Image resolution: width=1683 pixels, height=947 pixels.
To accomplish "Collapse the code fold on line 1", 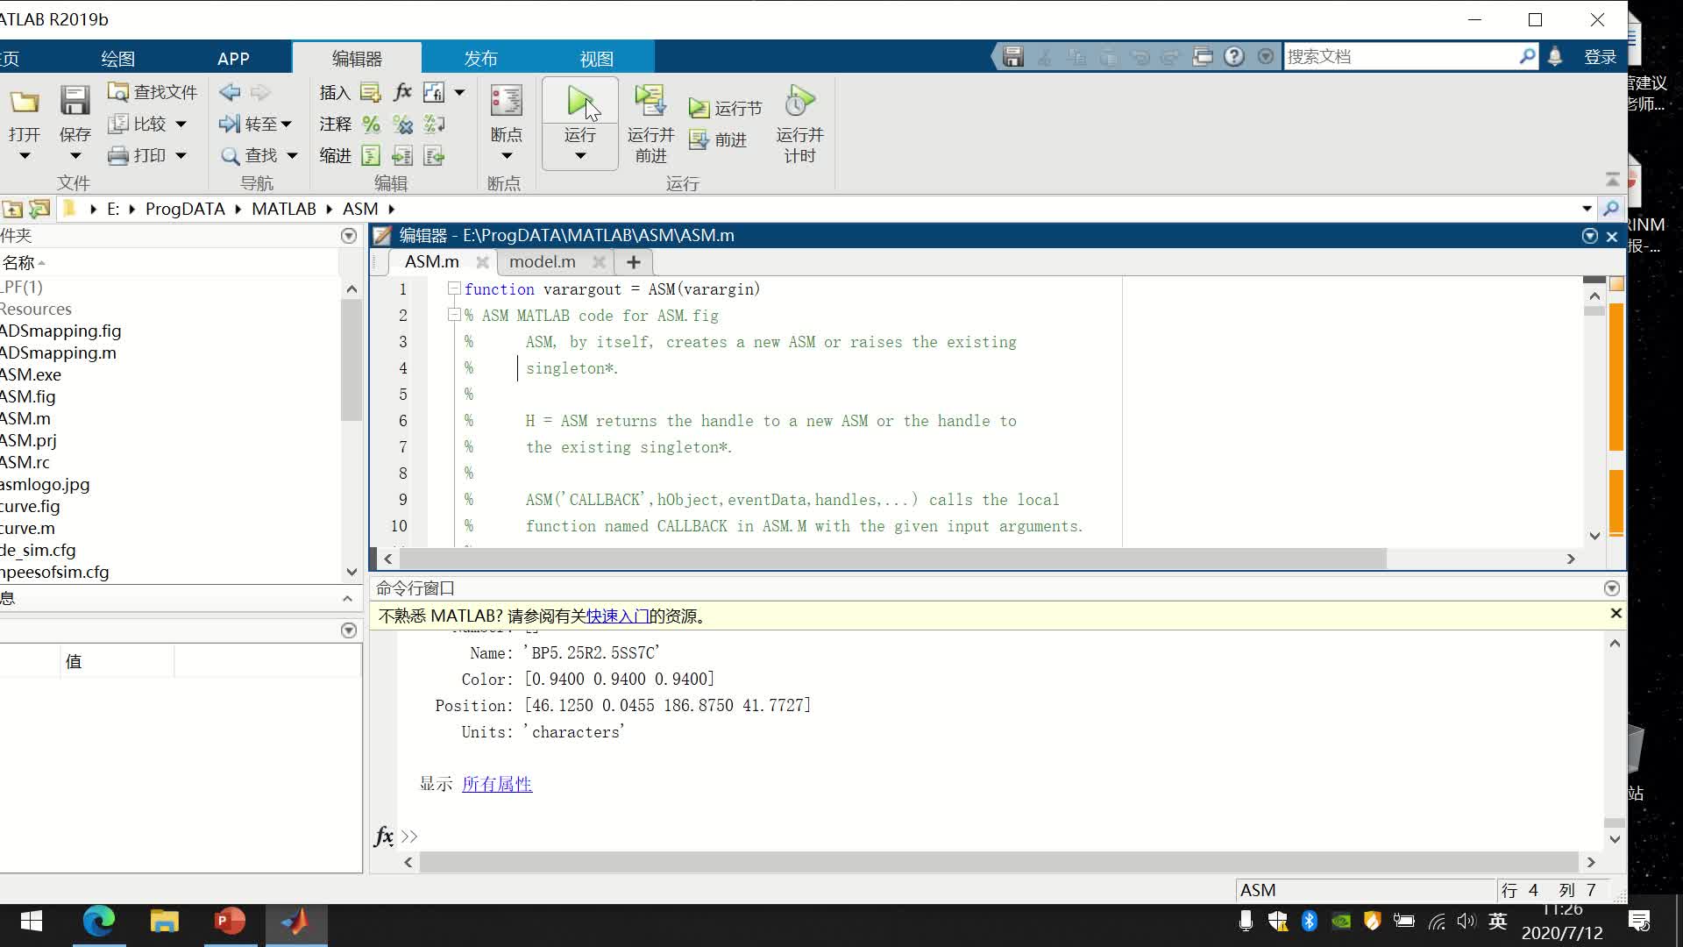I will click(454, 288).
